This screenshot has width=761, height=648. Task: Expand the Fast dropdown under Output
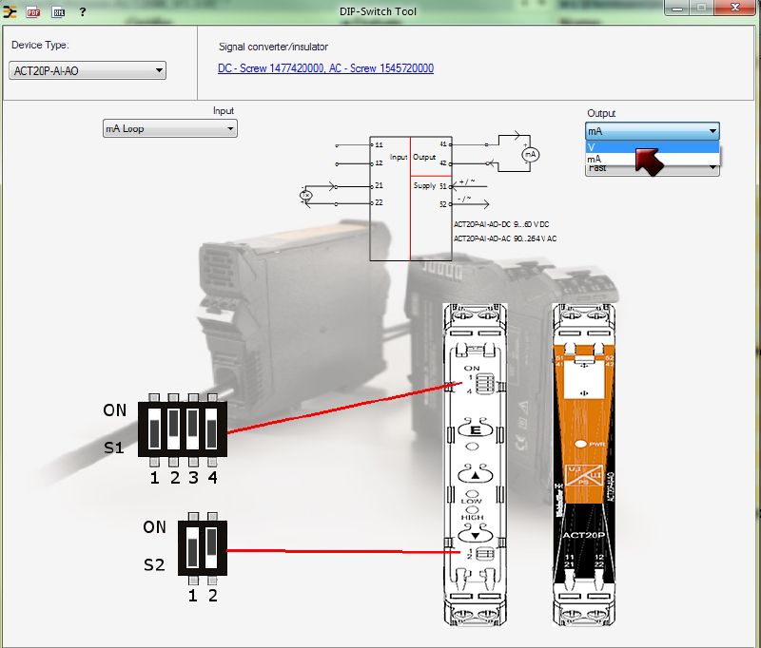(712, 168)
